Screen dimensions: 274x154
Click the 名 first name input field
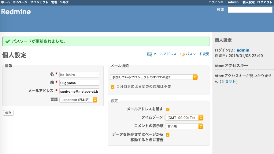tap(79, 75)
